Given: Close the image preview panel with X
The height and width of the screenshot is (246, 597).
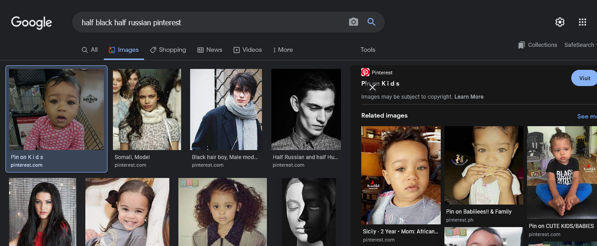Looking at the screenshot, I should point(373,87).
